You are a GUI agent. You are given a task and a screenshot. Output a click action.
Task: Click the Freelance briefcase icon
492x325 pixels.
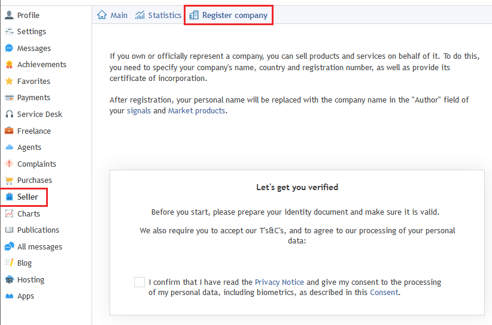tap(9, 131)
